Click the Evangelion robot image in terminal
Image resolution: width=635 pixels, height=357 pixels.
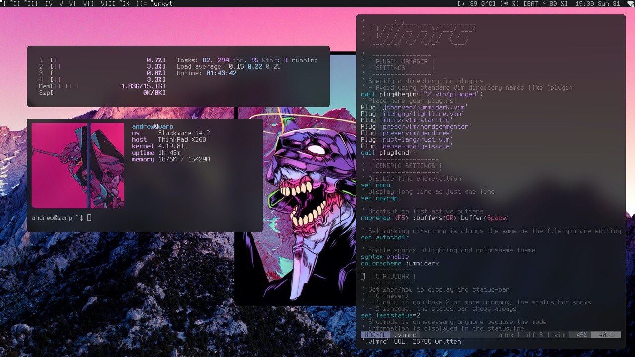pos(78,166)
